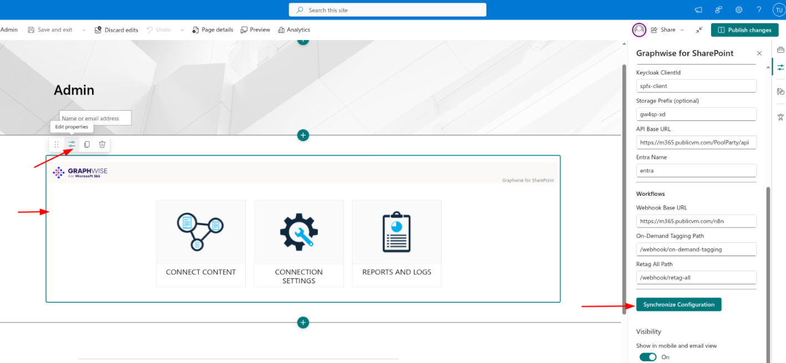
Task: Open the Help question mark
Action: click(759, 10)
